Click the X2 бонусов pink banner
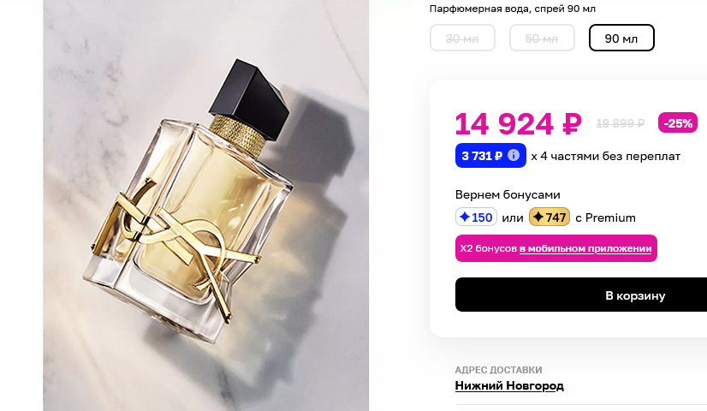The height and width of the screenshot is (411, 707). coord(556,248)
